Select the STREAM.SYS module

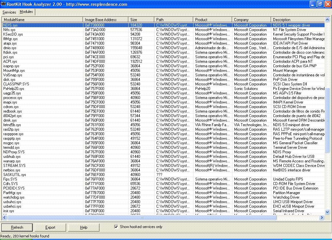[x=163, y=166]
